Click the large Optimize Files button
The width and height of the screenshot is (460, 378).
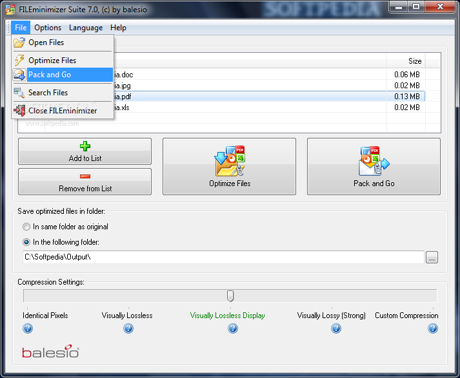point(230,166)
